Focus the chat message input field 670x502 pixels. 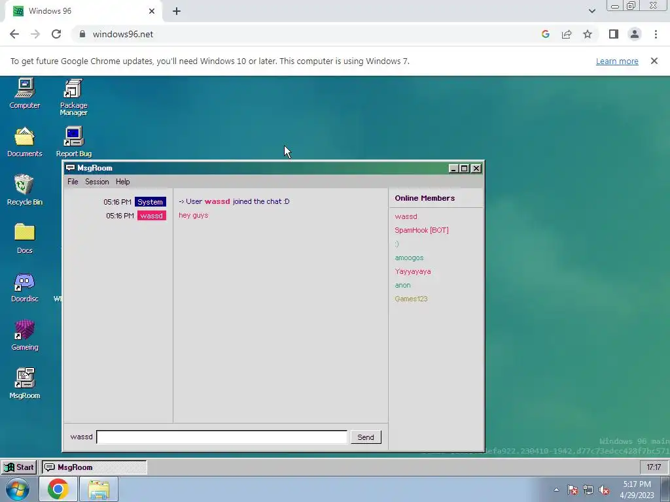tap(222, 437)
